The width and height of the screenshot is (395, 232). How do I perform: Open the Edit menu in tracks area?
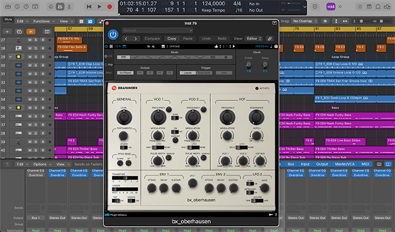22,21
